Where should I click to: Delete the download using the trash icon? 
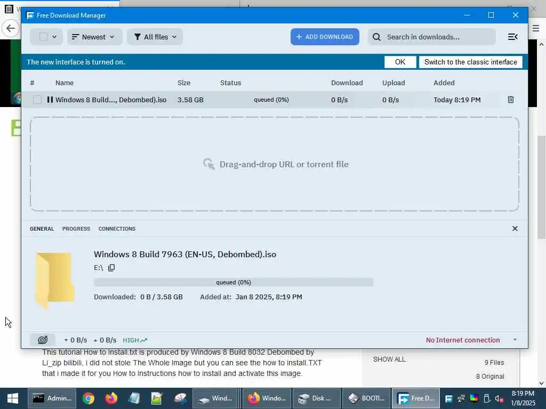coord(510,100)
